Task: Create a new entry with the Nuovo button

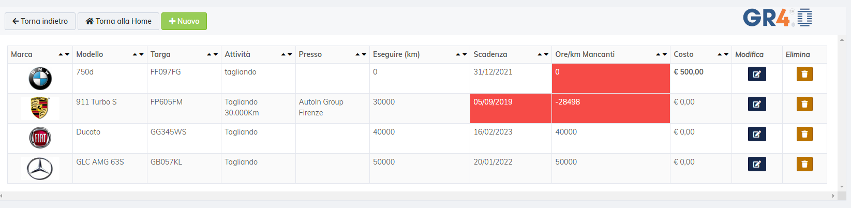Action: (184, 21)
